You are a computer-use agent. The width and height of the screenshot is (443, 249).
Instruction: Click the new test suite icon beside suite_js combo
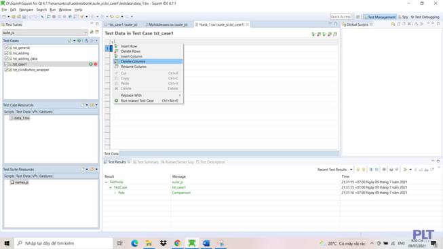(x=97, y=32)
